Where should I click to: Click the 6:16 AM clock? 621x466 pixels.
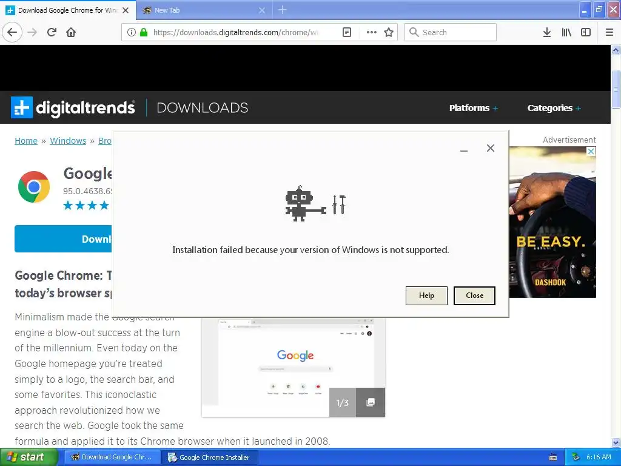tap(599, 458)
